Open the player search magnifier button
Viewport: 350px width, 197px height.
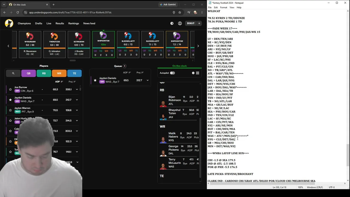[x=13, y=73]
